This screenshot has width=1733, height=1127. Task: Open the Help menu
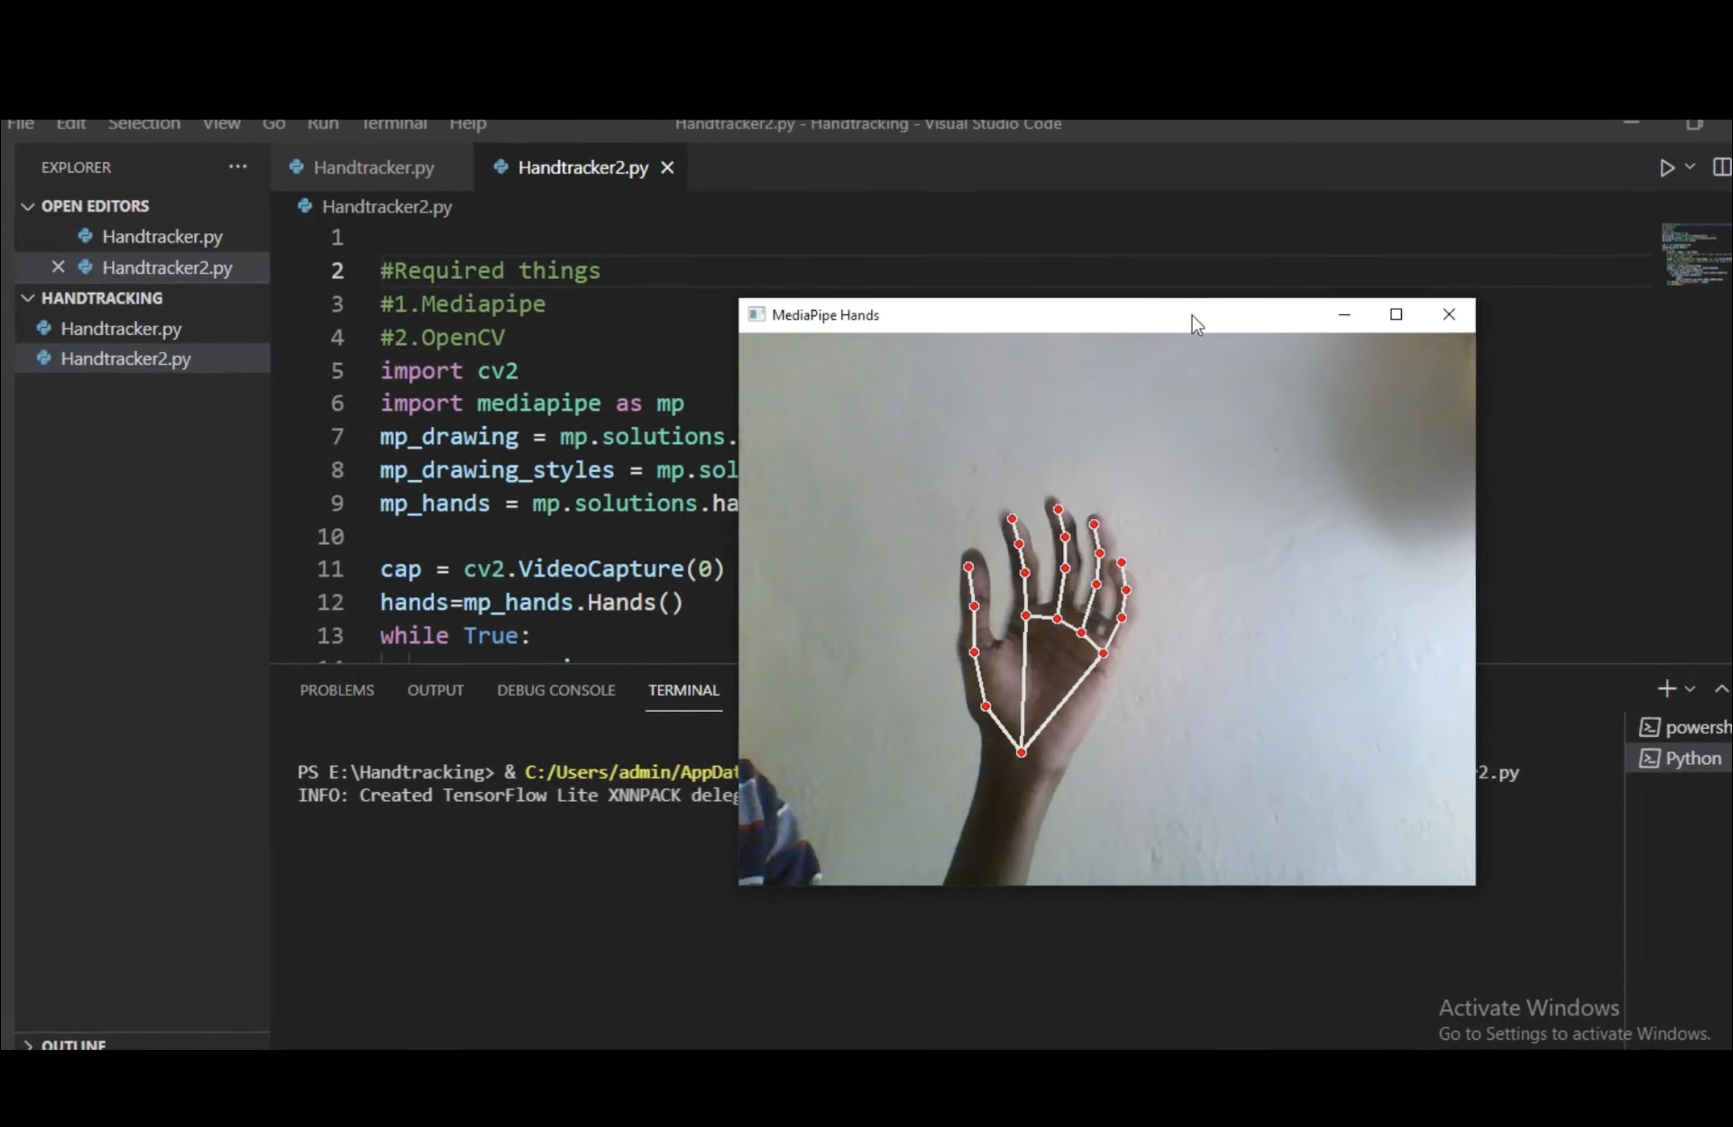(467, 124)
